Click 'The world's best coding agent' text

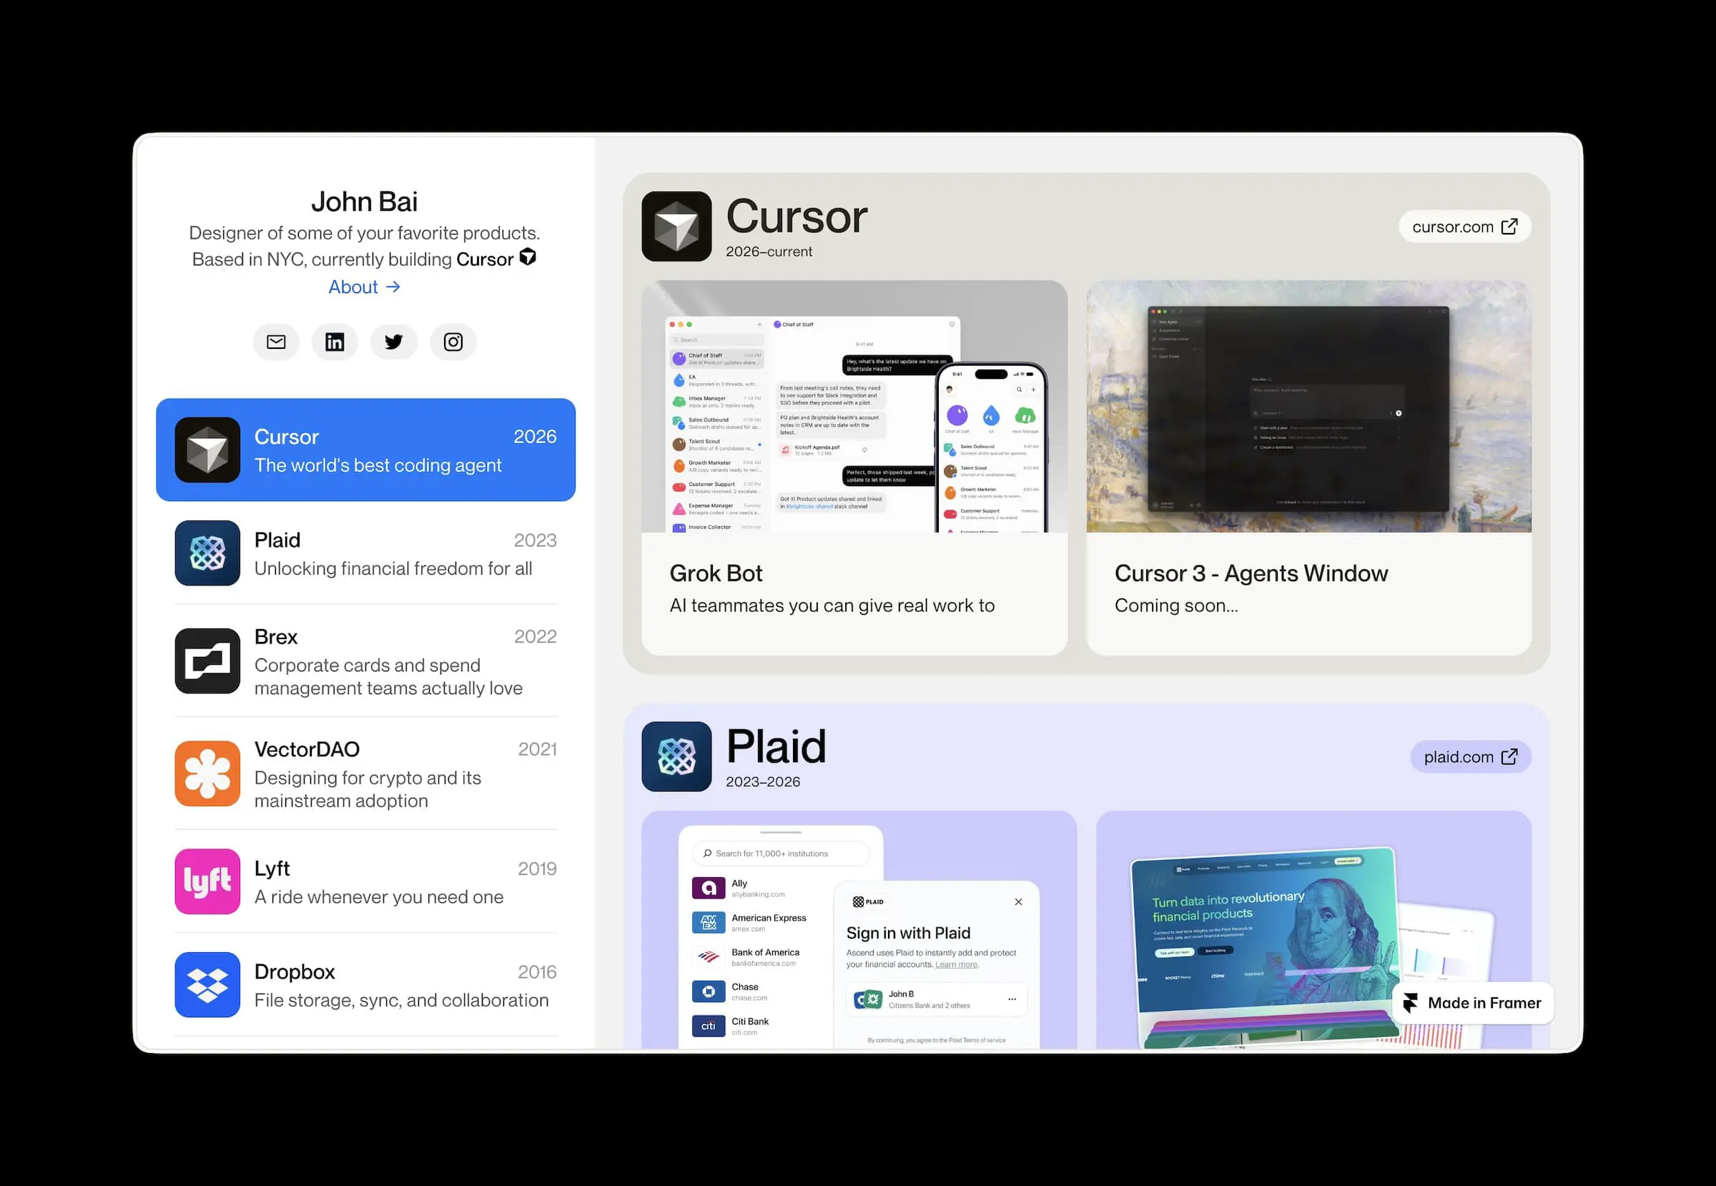pyautogui.click(x=378, y=465)
